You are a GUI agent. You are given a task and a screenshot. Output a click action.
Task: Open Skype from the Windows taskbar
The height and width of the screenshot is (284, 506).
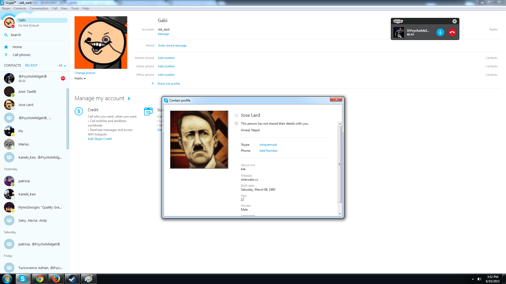(23, 279)
